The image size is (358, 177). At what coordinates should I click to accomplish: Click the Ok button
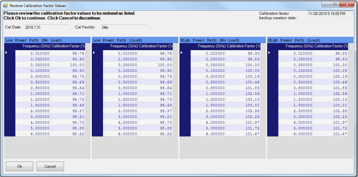click(20, 166)
